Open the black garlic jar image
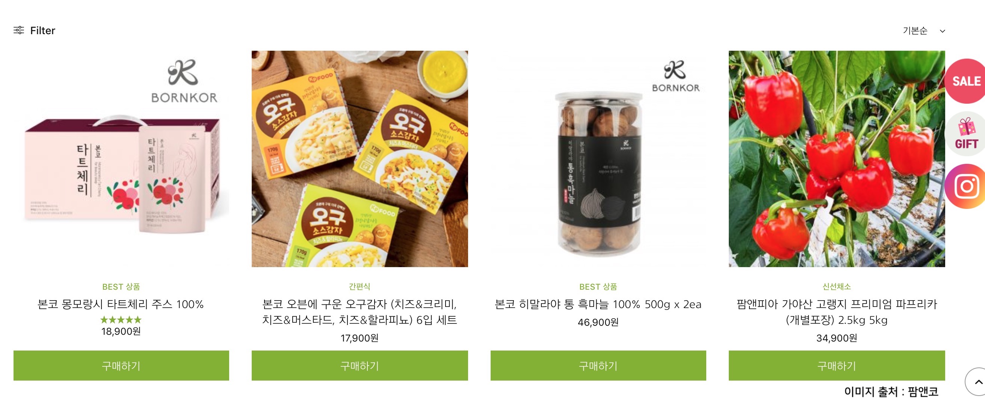 598,159
